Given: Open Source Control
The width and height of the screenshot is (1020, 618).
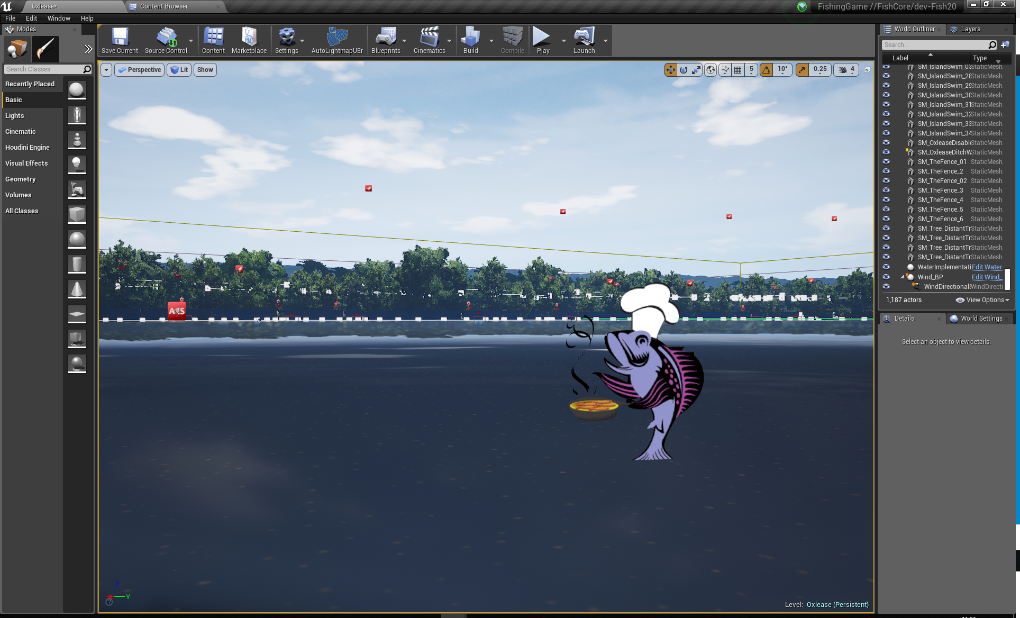Looking at the screenshot, I should point(166,41).
